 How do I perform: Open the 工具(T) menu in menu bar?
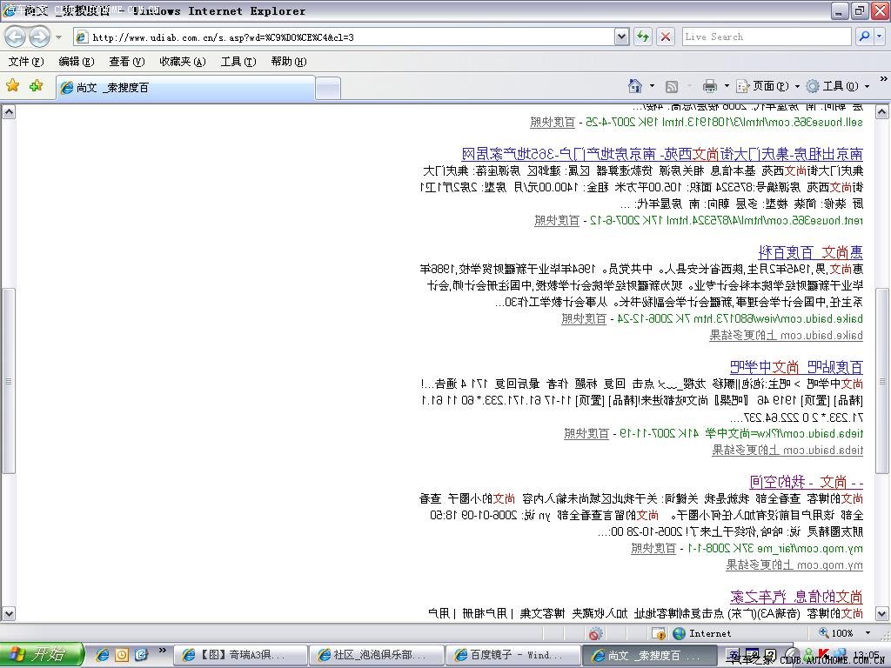pyautogui.click(x=238, y=62)
